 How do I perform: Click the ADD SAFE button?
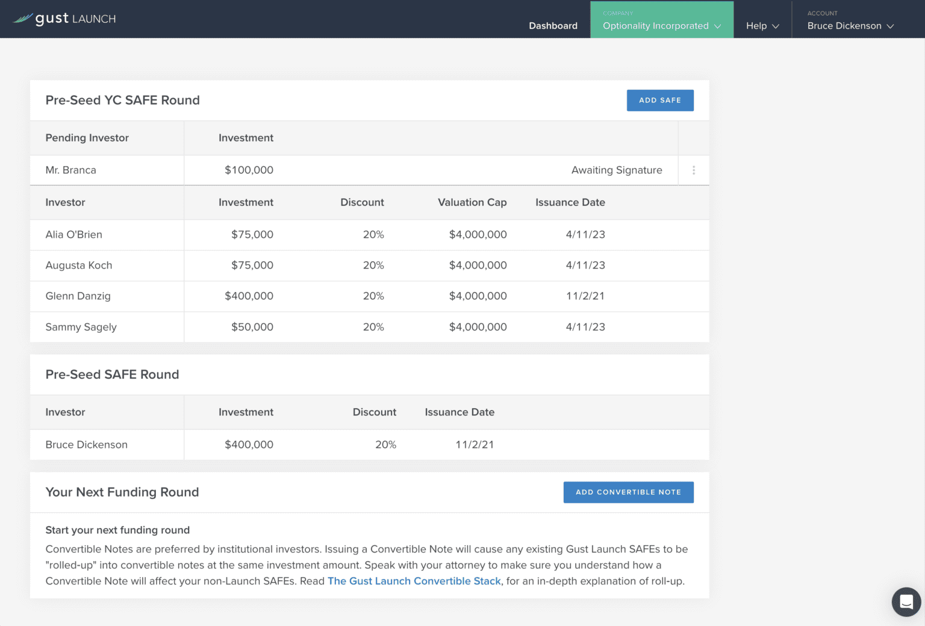(x=660, y=100)
